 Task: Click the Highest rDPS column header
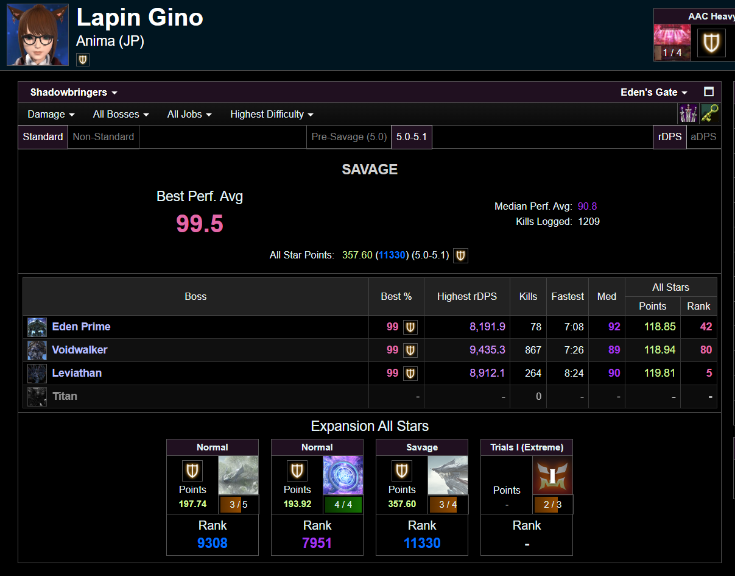467,297
